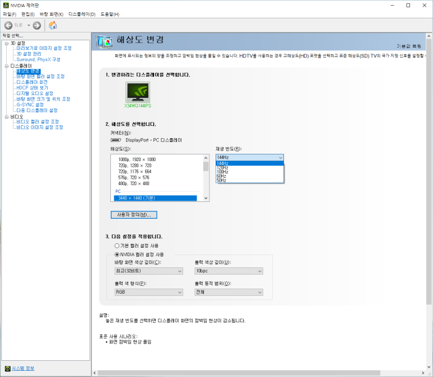The image size is (433, 377).
Task: Select 576p, 720 × 576 resolution
Action: [x=133, y=178]
